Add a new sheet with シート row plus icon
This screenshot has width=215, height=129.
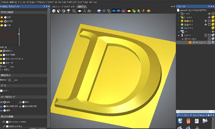213,32
